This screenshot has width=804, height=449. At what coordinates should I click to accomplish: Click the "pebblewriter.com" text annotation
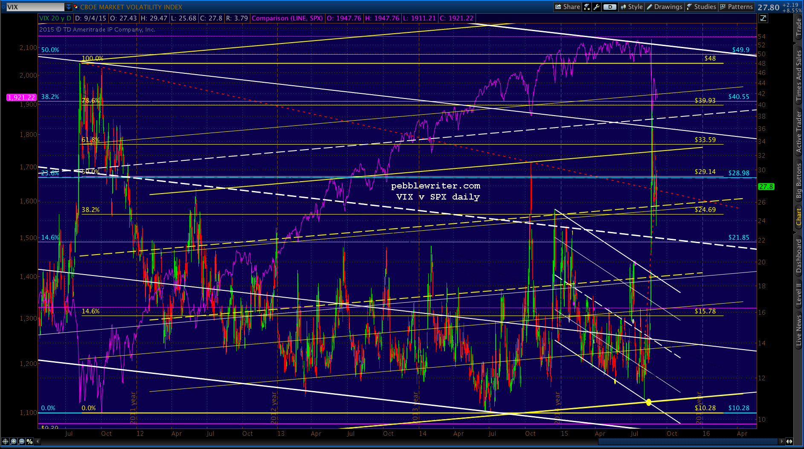click(x=435, y=186)
